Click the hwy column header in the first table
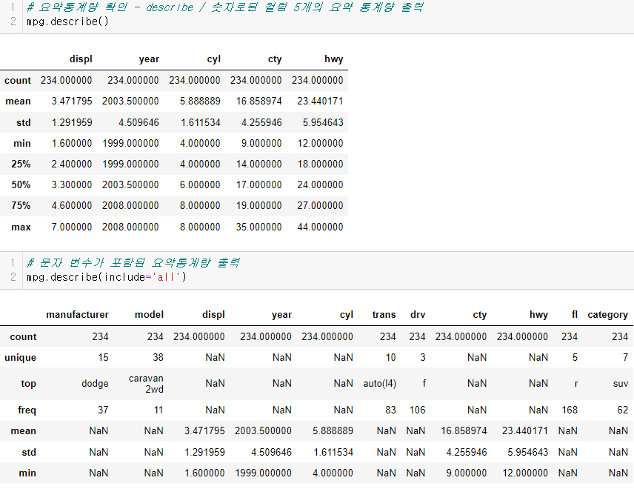634x489 pixels. pyautogui.click(x=333, y=59)
